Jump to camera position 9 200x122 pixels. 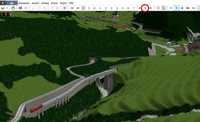[145, 8]
